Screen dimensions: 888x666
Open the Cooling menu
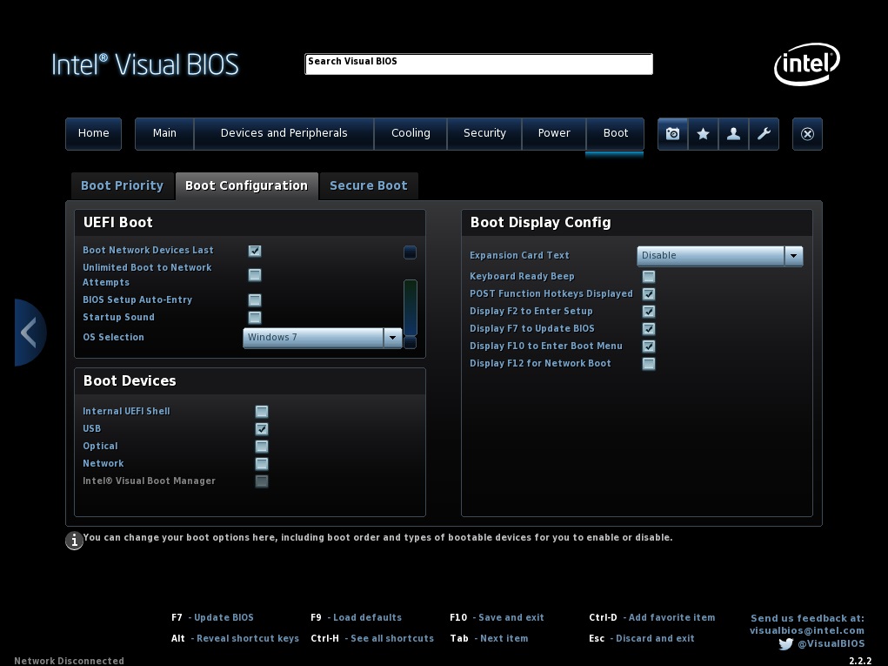(411, 134)
